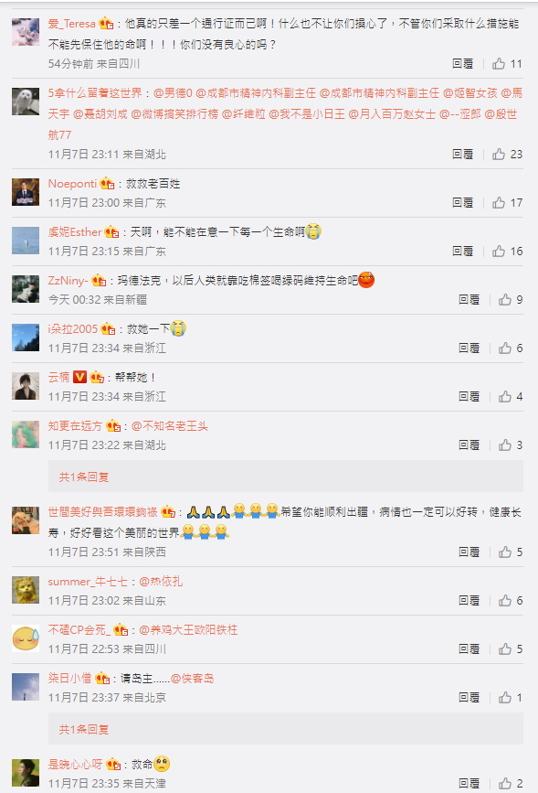Expand 共1条回复 under 知更在远方's comment
The width and height of the screenshot is (538, 793).
coord(84,477)
